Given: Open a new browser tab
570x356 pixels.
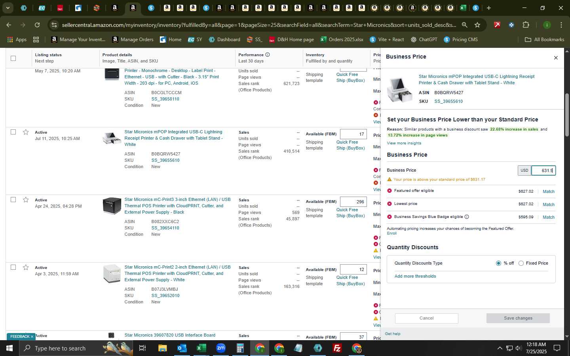Looking at the screenshot, I should tap(489, 8).
